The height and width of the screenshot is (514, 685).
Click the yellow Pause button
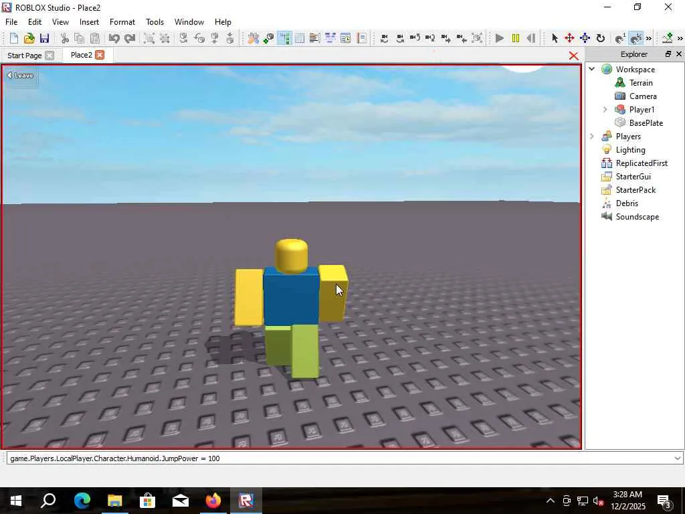[516, 38]
